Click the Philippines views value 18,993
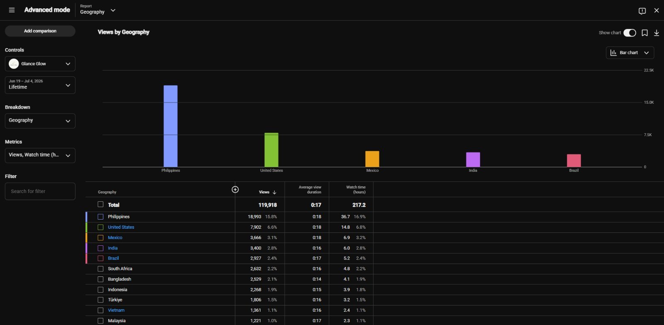664x325 pixels. [254, 217]
